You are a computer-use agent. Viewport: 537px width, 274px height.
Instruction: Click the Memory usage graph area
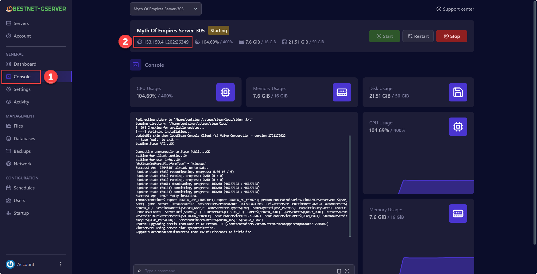coord(437,266)
